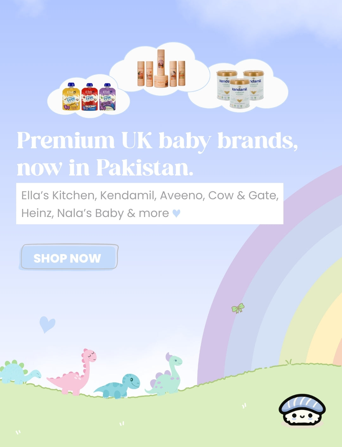Click the small heart after '& more'
The width and height of the screenshot is (342, 447).
(x=176, y=213)
